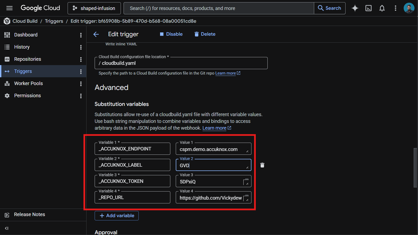Screen dimensions: 418x235
Task: Click the History list icon
Action: [x=7, y=47]
